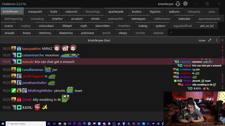The width and height of the screenshot is (225, 126).
Task: Click the green gift badge beside LunaBananaa
Action: pos(19,70)
